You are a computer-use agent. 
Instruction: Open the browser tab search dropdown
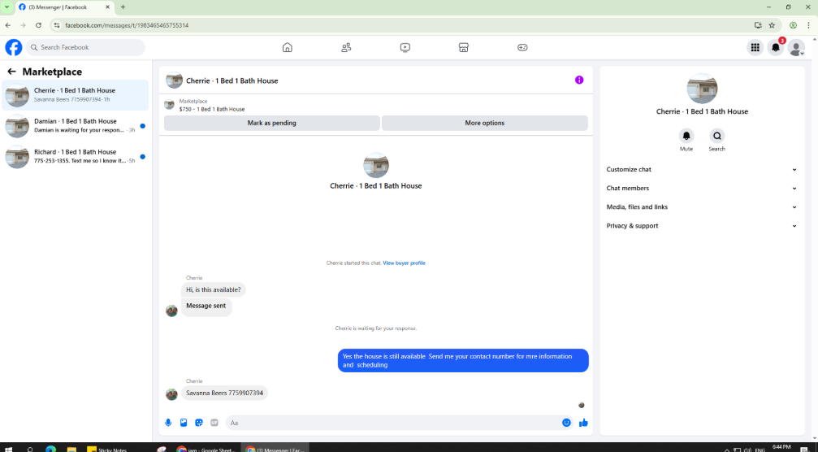coord(6,7)
